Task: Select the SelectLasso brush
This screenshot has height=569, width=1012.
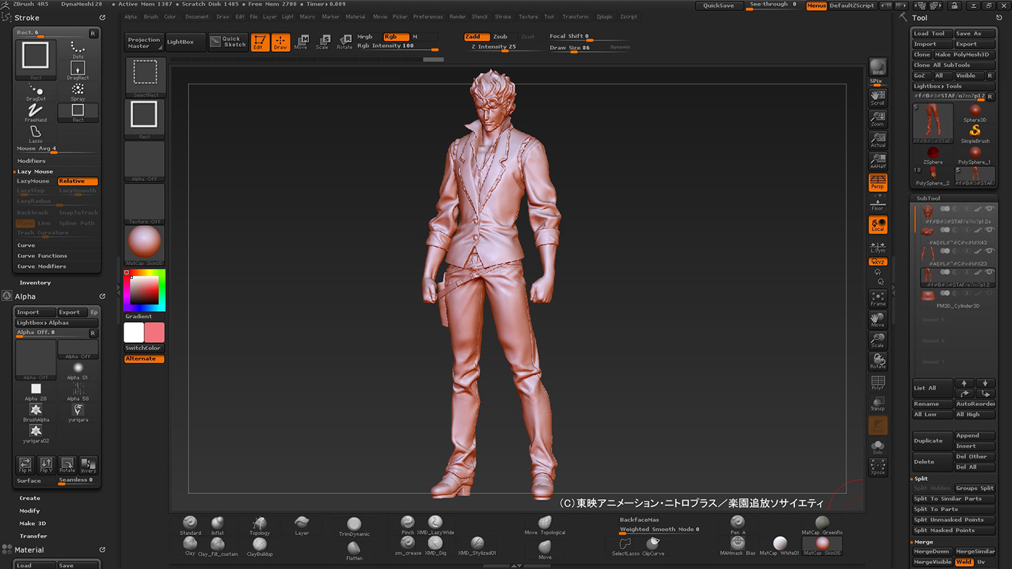Action: 624,547
